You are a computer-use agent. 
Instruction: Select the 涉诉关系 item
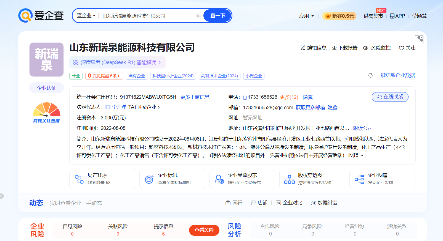point(397,230)
